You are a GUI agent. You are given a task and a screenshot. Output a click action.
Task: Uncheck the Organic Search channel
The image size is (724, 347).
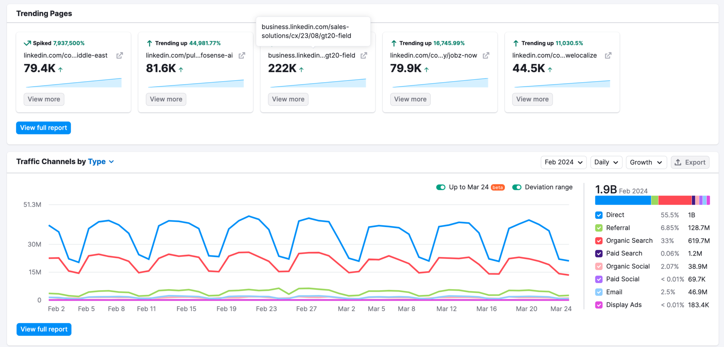click(x=599, y=240)
